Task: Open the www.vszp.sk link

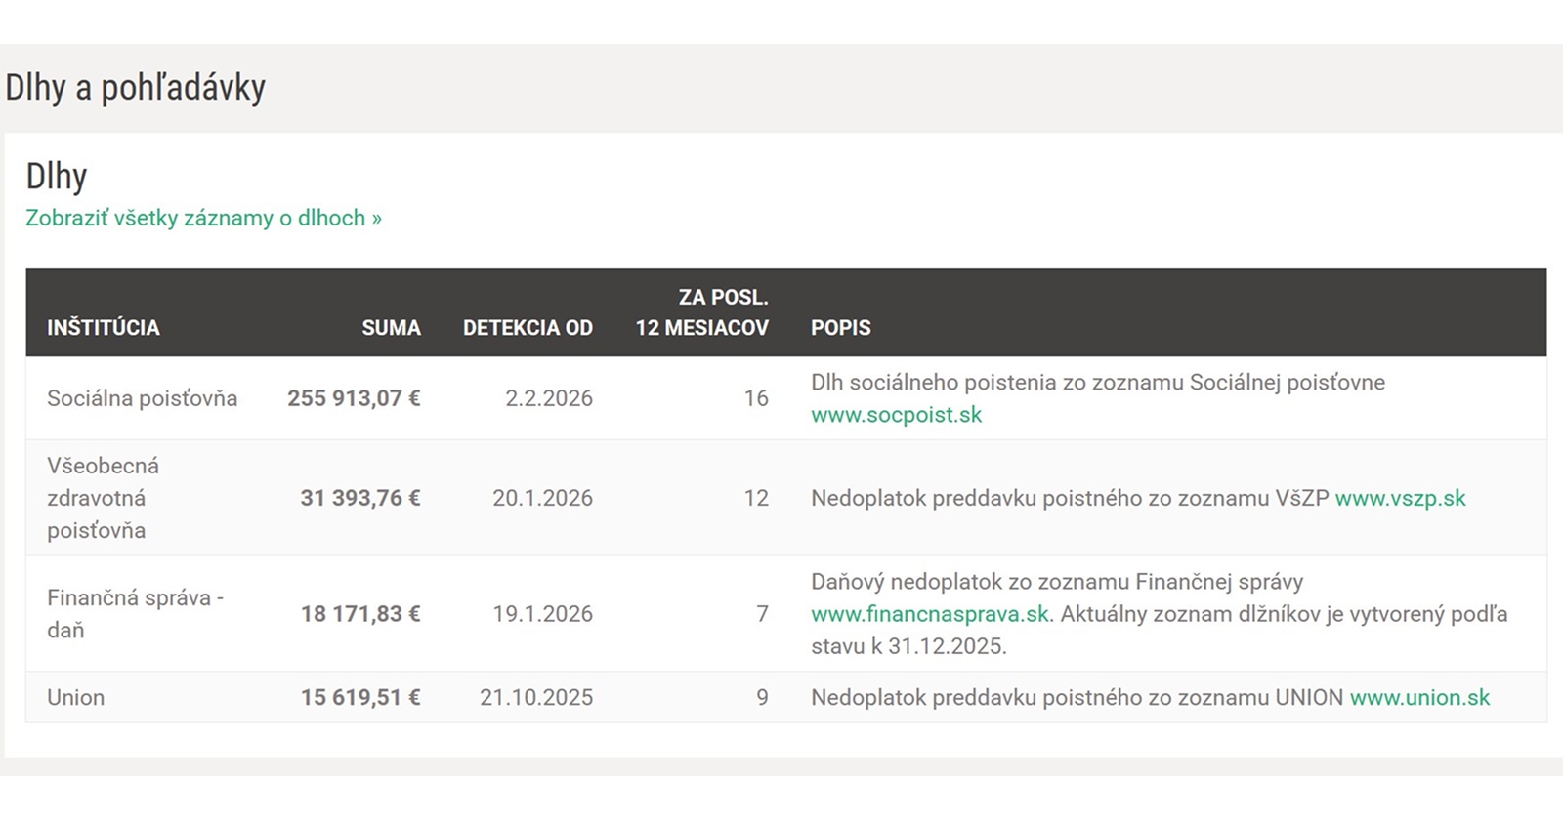Action: tap(1400, 498)
